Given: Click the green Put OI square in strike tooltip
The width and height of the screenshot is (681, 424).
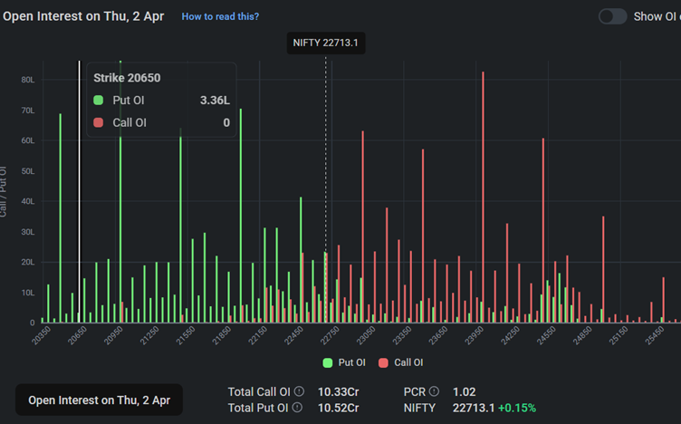Looking at the screenshot, I should point(99,100).
